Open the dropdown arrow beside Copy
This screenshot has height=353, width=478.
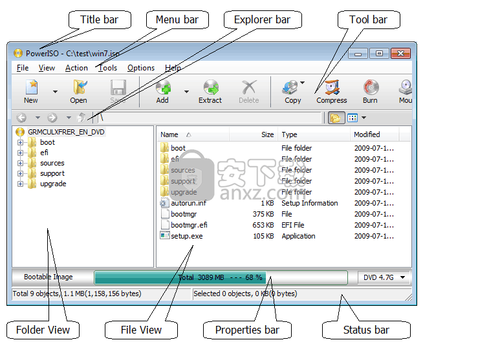coord(303,83)
